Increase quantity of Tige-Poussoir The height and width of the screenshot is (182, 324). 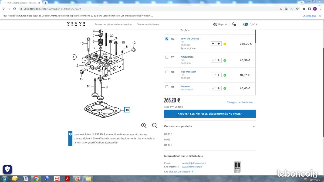pyautogui.click(x=219, y=75)
